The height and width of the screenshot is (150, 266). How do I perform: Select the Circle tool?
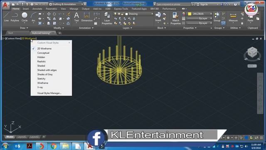[25, 17]
